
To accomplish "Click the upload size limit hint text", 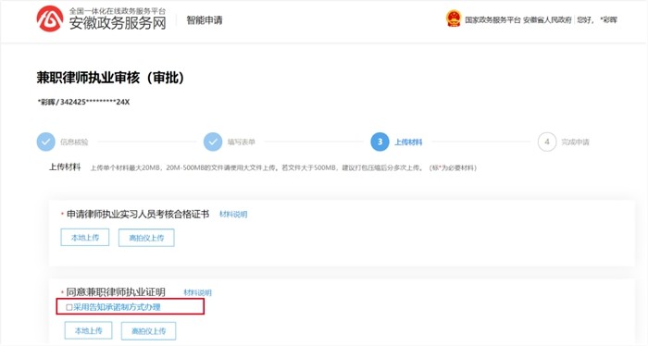I will 283,168.
